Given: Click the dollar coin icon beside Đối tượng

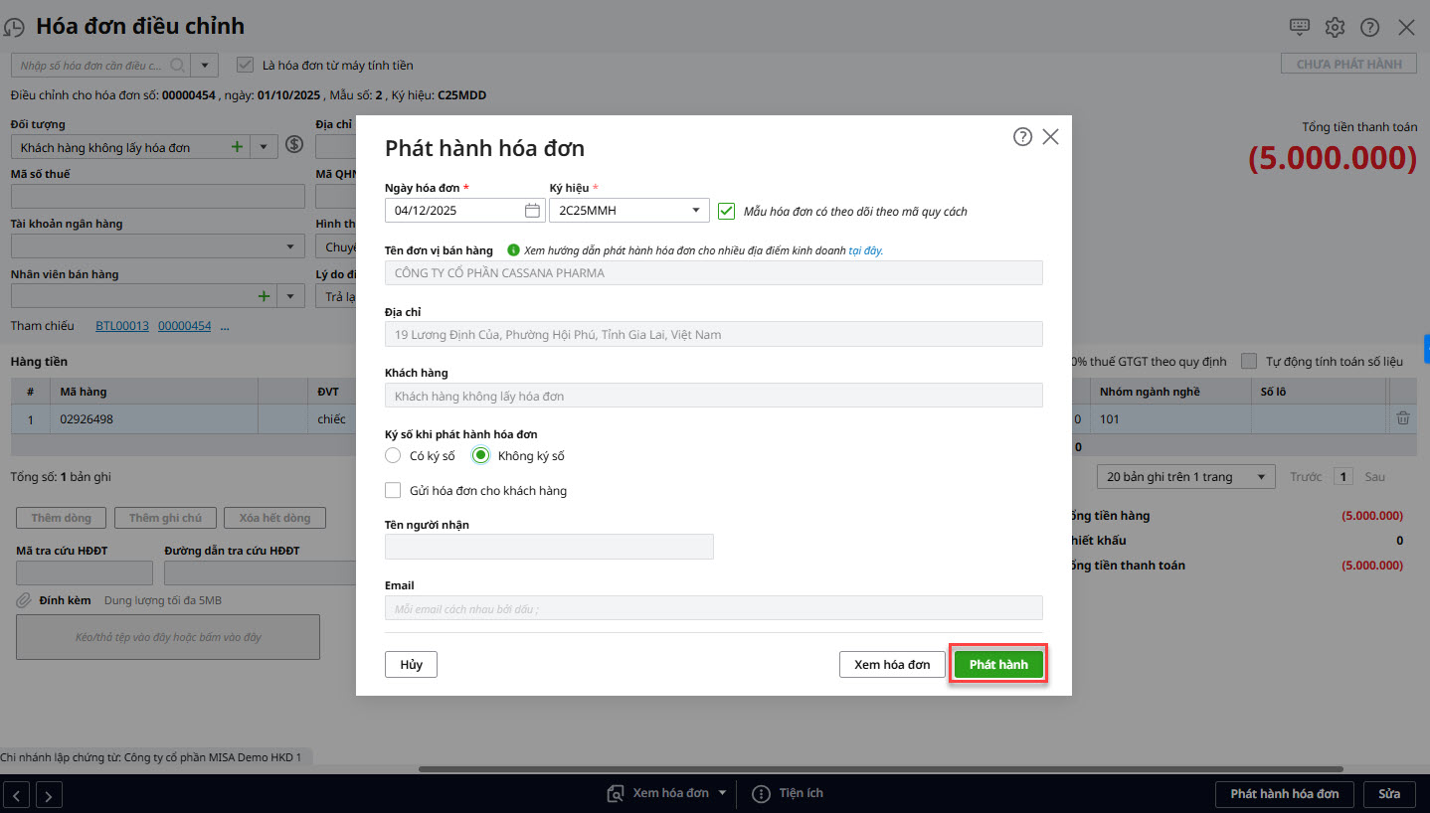Looking at the screenshot, I should click(293, 145).
